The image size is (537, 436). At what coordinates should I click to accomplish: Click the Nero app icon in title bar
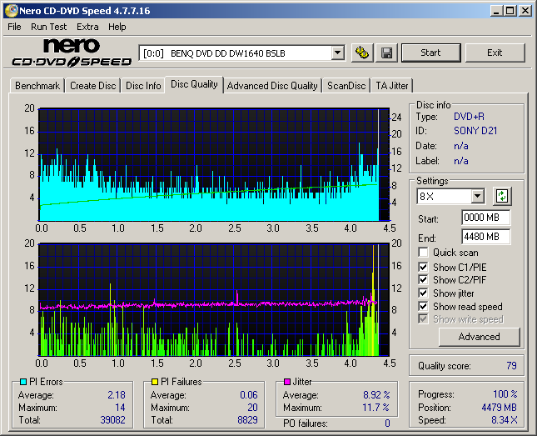[10, 11]
